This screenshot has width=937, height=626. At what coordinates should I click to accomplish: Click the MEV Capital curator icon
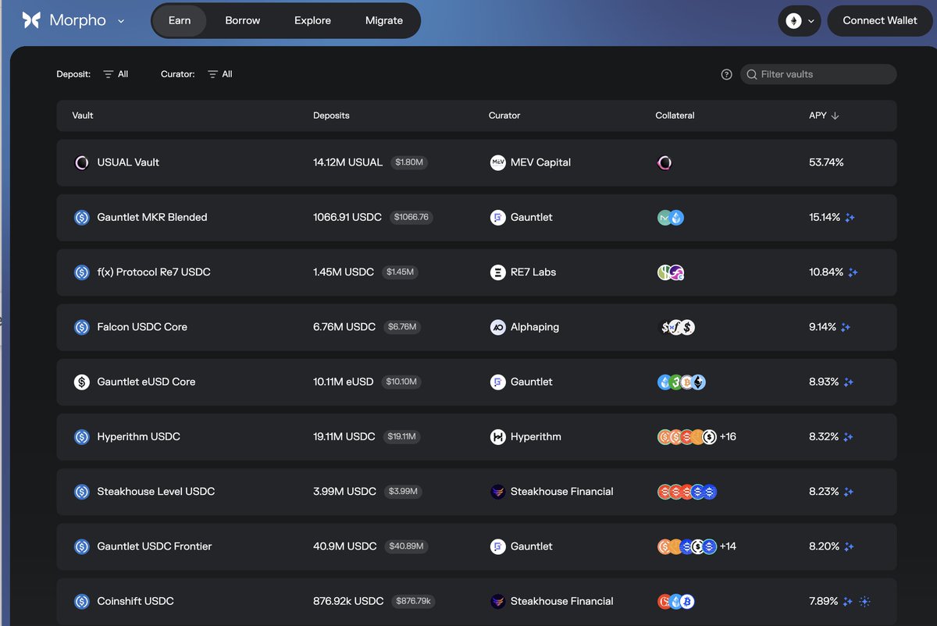[497, 162]
